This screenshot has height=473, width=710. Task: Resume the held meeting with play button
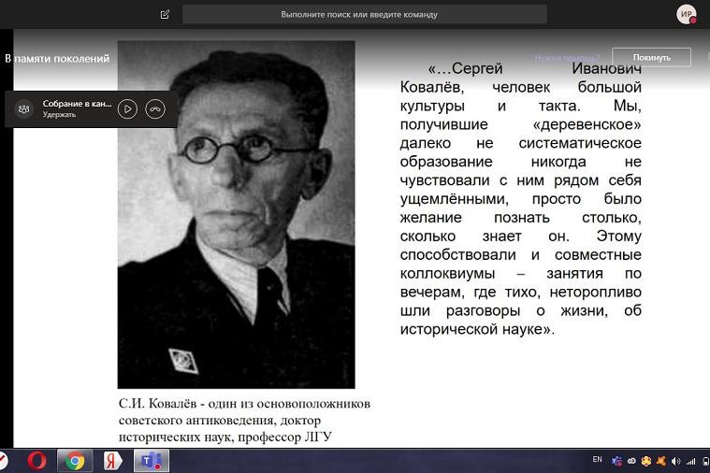point(128,108)
